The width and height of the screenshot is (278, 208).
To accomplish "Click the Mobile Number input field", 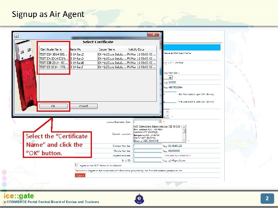I will click(x=147, y=151).
